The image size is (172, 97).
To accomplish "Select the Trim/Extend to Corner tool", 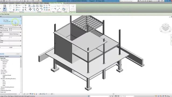I will 41,9.
